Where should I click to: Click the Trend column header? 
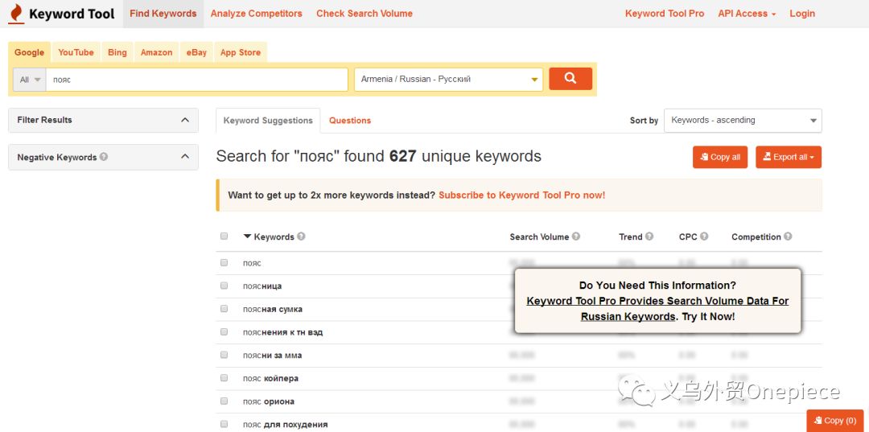click(630, 237)
